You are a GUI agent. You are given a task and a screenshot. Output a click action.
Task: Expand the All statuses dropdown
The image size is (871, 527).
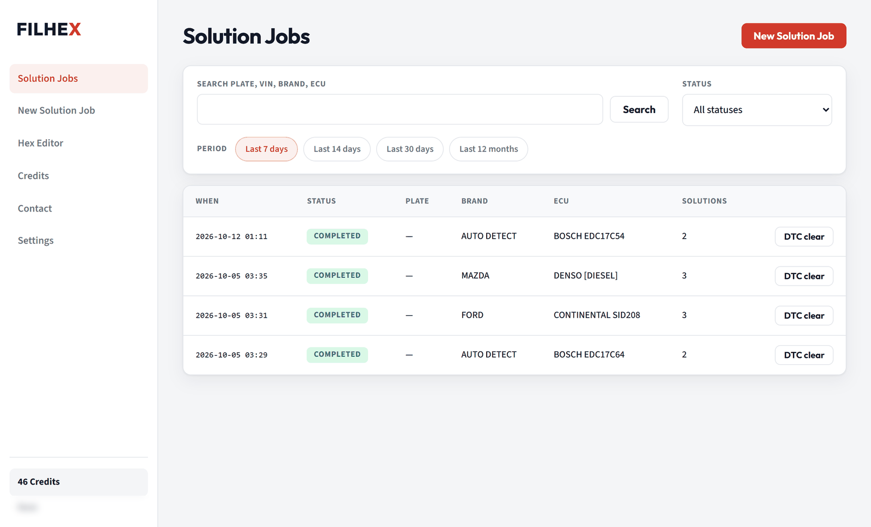tap(757, 110)
